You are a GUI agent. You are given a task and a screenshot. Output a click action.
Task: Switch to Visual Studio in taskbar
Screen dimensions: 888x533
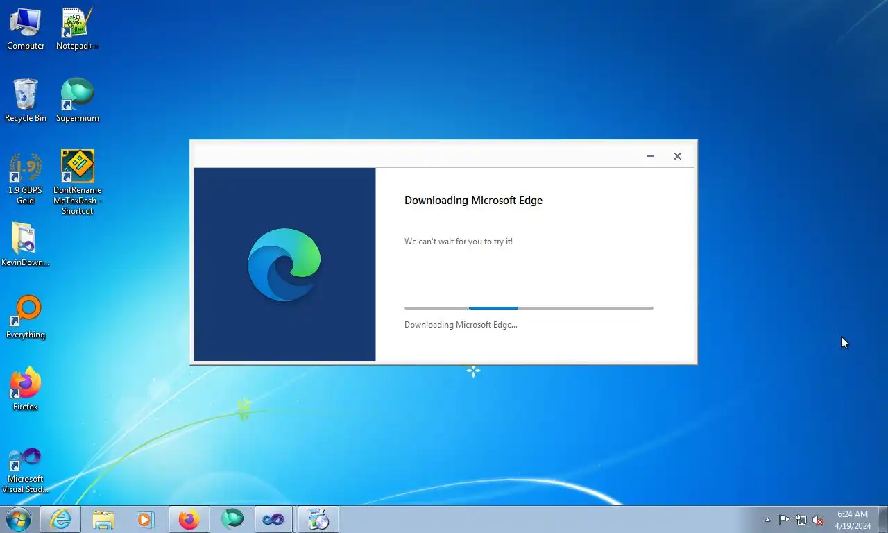275,519
